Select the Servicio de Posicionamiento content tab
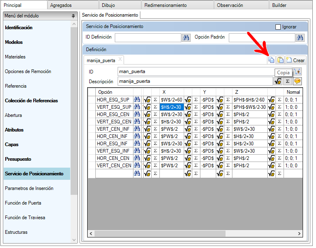This screenshot has width=316, height=248. pos(110,15)
